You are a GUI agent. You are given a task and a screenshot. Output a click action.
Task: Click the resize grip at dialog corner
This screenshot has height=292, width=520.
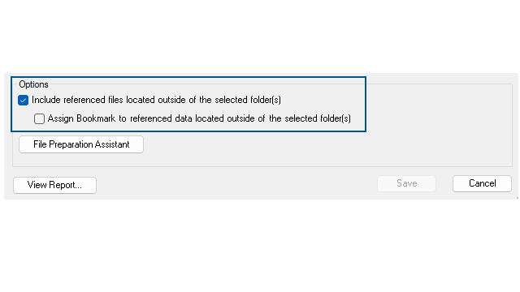[x=517, y=198]
